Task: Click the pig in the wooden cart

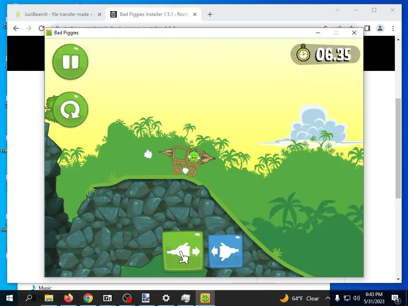Action: point(194,156)
